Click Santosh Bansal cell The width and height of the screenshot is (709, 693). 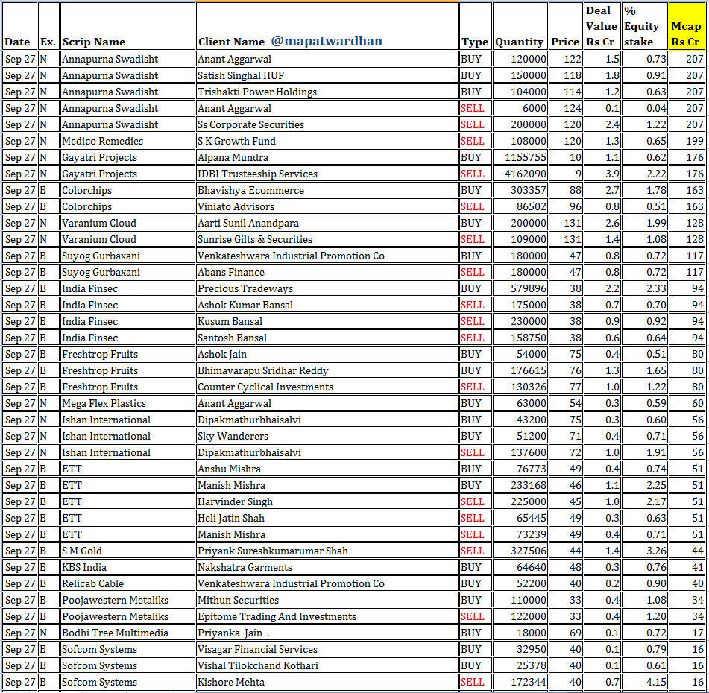pos(327,338)
